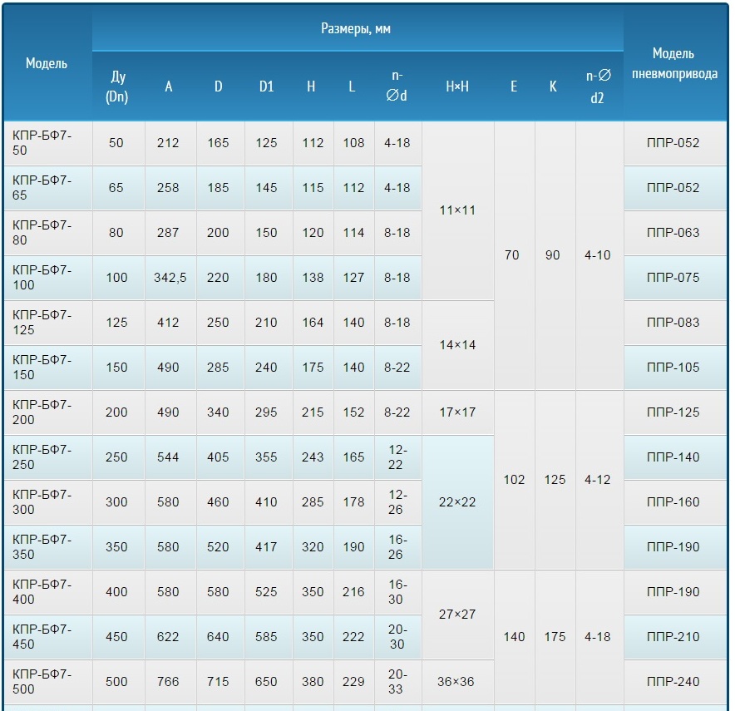The width and height of the screenshot is (735, 711).
Task: Select the КПР-БФ7-400 model cell
Action: tap(48, 592)
